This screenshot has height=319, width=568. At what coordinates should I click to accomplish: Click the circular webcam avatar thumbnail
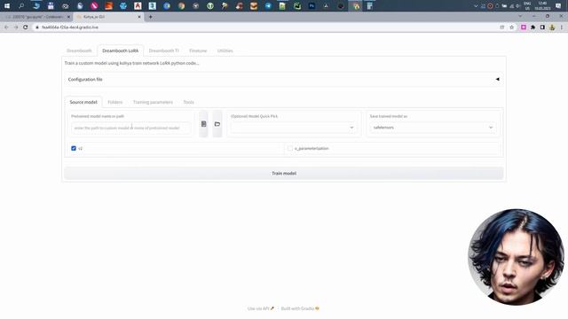(x=516, y=257)
